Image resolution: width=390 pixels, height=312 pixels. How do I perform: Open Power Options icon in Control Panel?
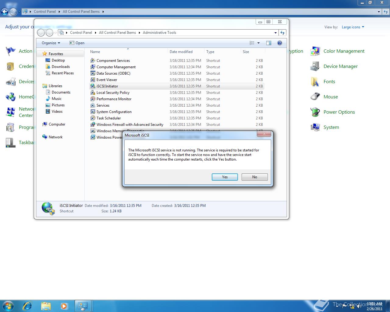point(315,112)
